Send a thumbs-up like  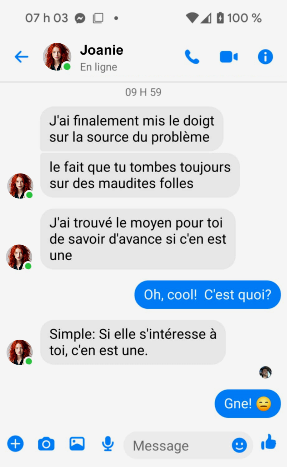[268, 443]
